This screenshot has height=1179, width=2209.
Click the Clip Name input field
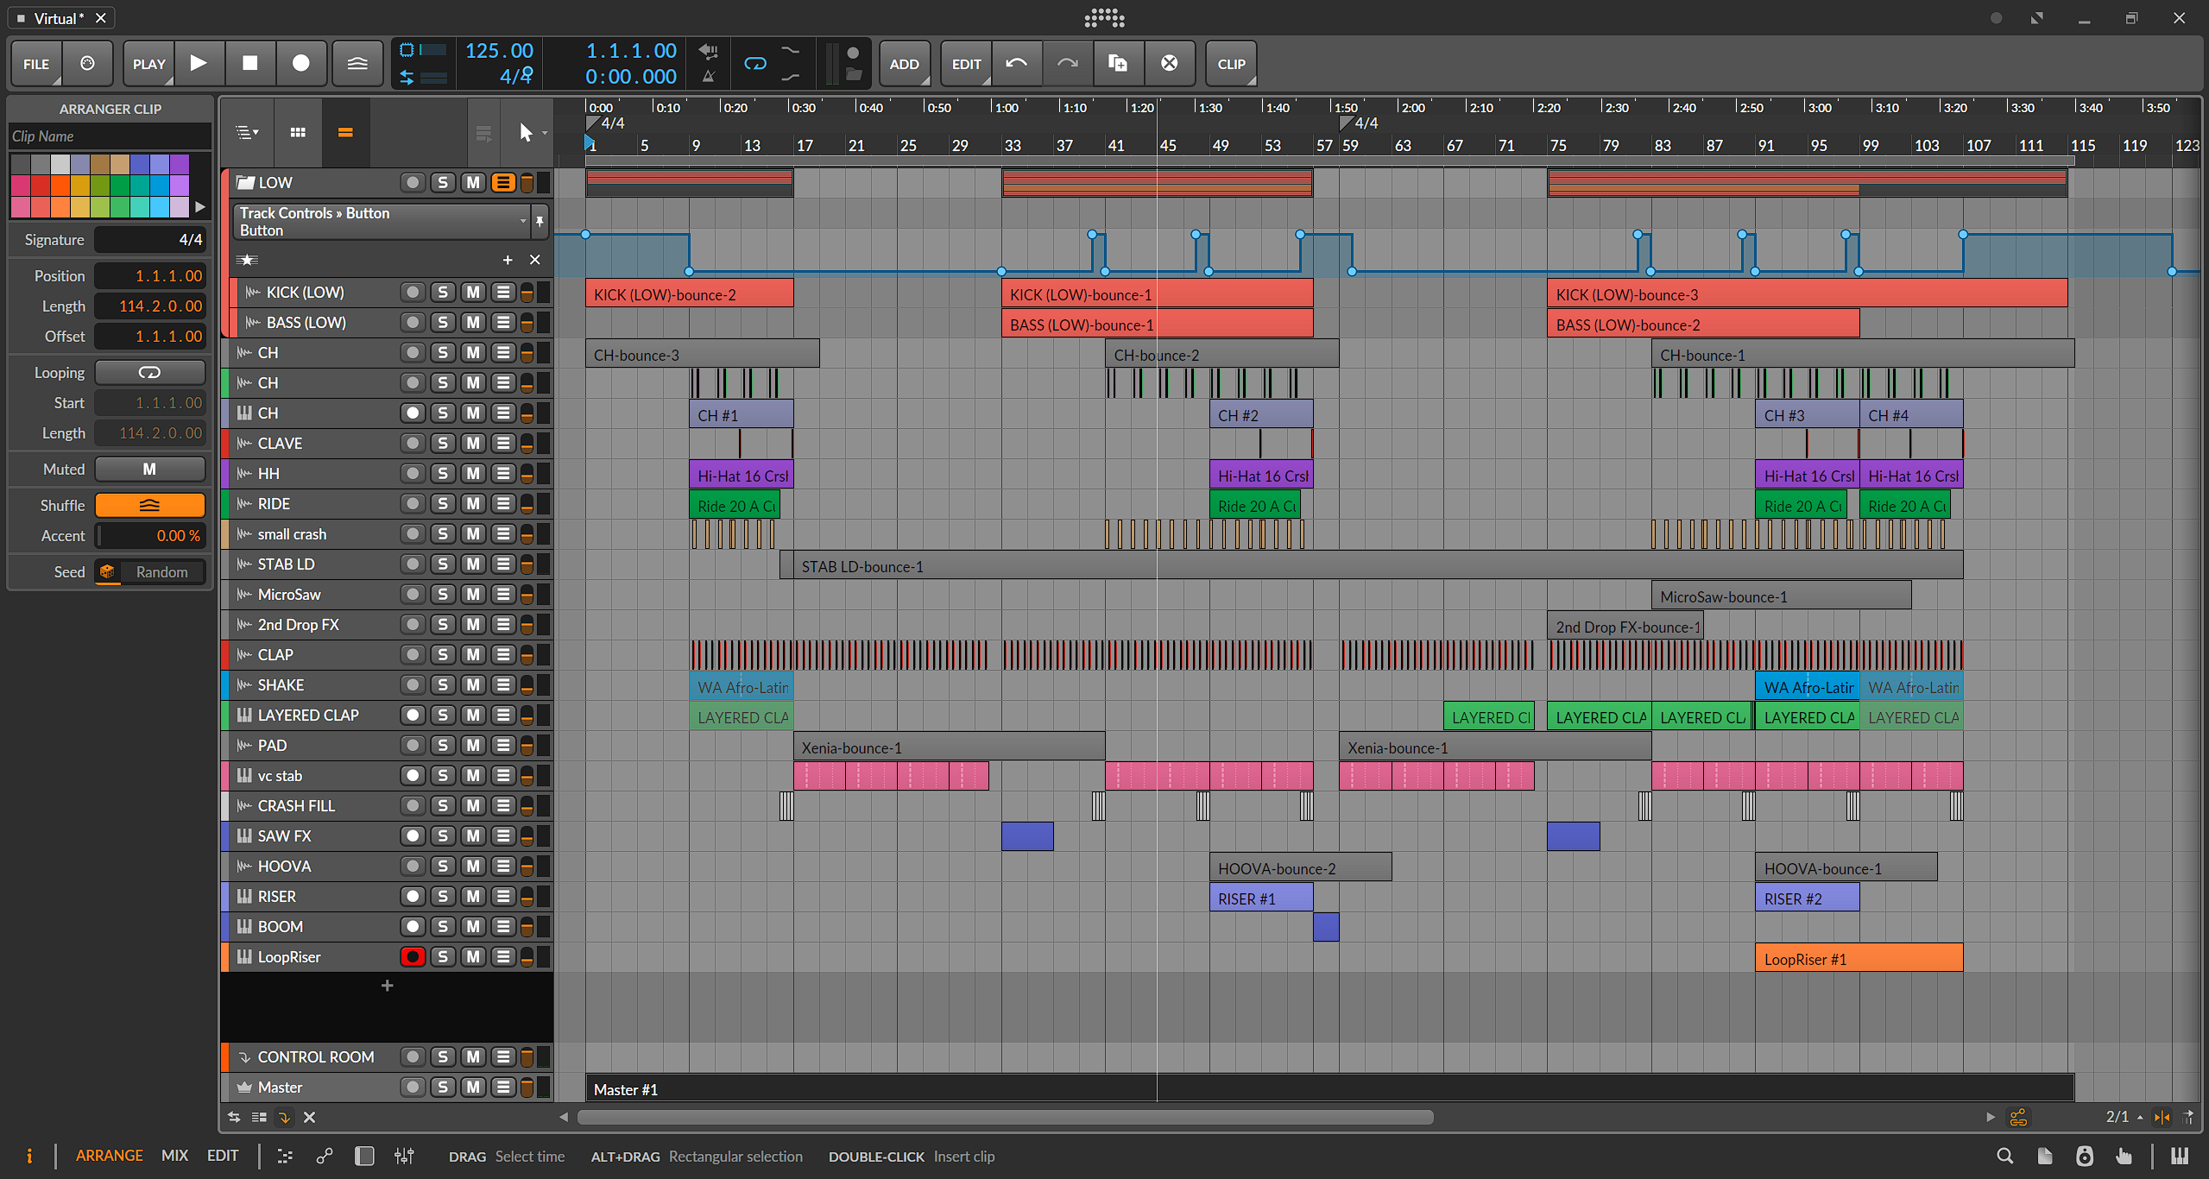pyautogui.click(x=110, y=136)
